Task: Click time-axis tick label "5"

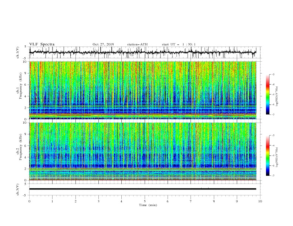Action: click(x=145, y=201)
